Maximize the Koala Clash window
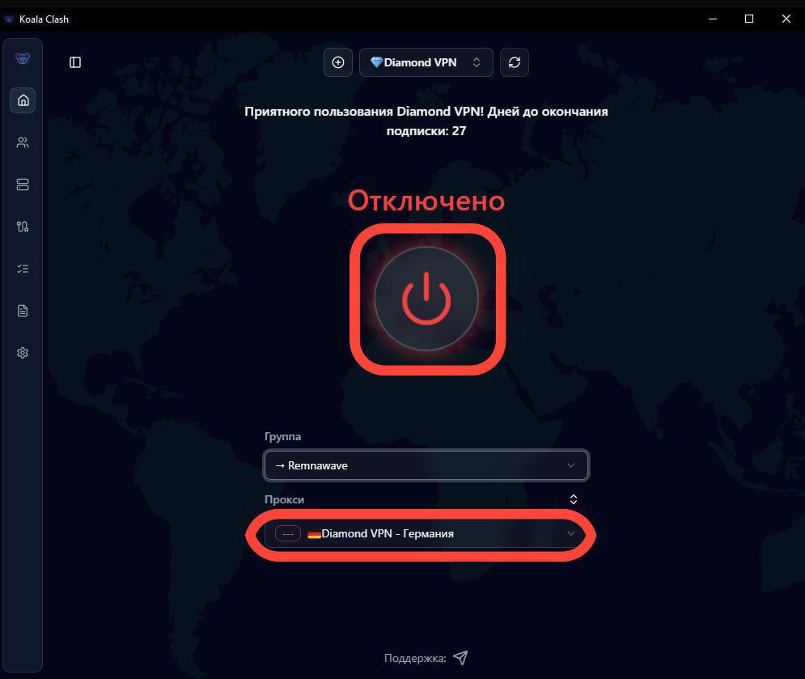Viewport: 805px width, 679px height. coord(749,19)
